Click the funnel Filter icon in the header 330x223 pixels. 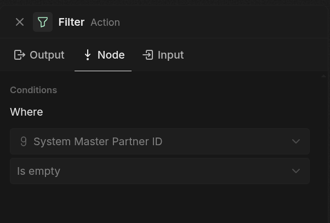(x=43, y=22)
